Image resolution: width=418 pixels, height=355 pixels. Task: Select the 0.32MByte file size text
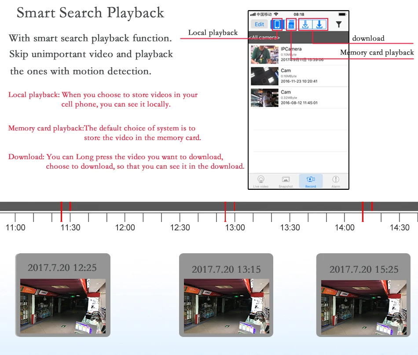[289, 98]
